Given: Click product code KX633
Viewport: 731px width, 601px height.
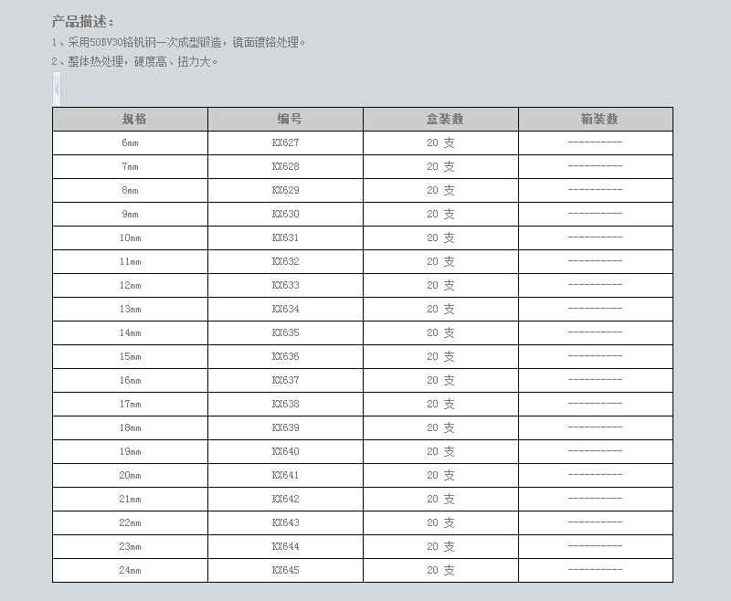Looking at the screenshot, I should coord(285,286).
